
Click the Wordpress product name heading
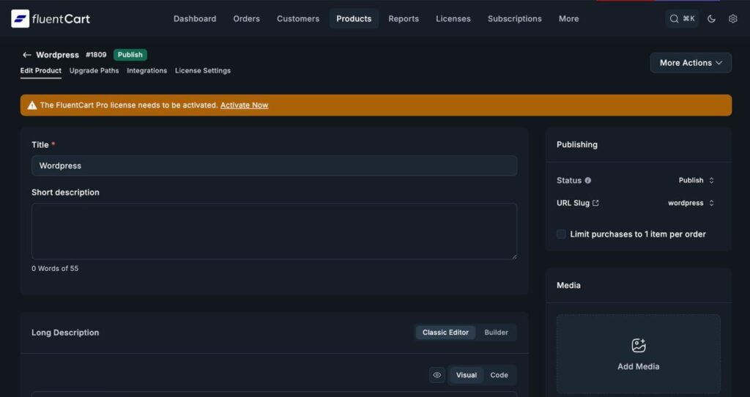coord(57,55)
